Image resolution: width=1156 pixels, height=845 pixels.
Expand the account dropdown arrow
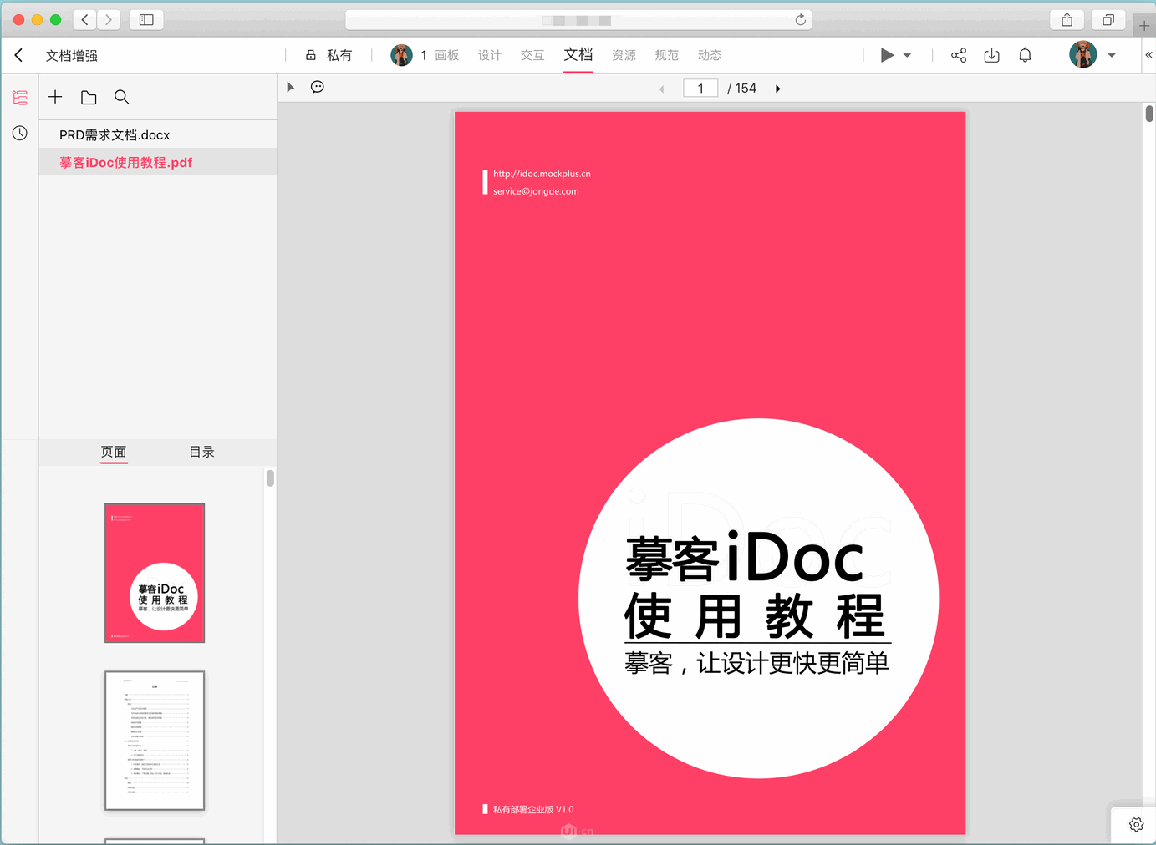click(1112, 56)
